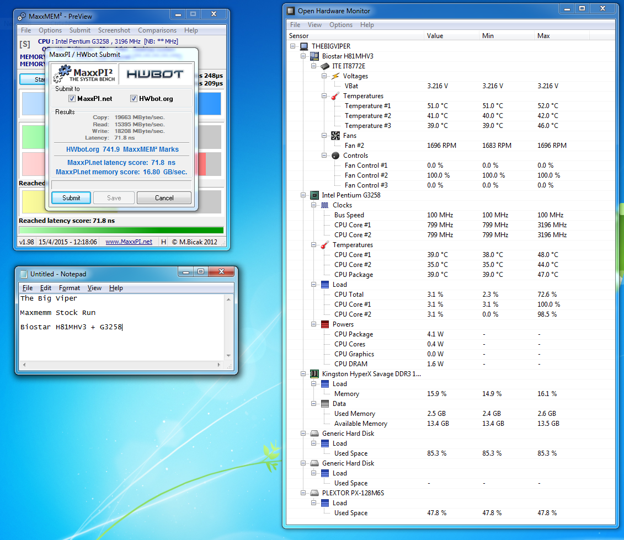Click the Biostar H81MHV3 motherboard icon
Screen dimensions: 624x540
coord(314,56)
